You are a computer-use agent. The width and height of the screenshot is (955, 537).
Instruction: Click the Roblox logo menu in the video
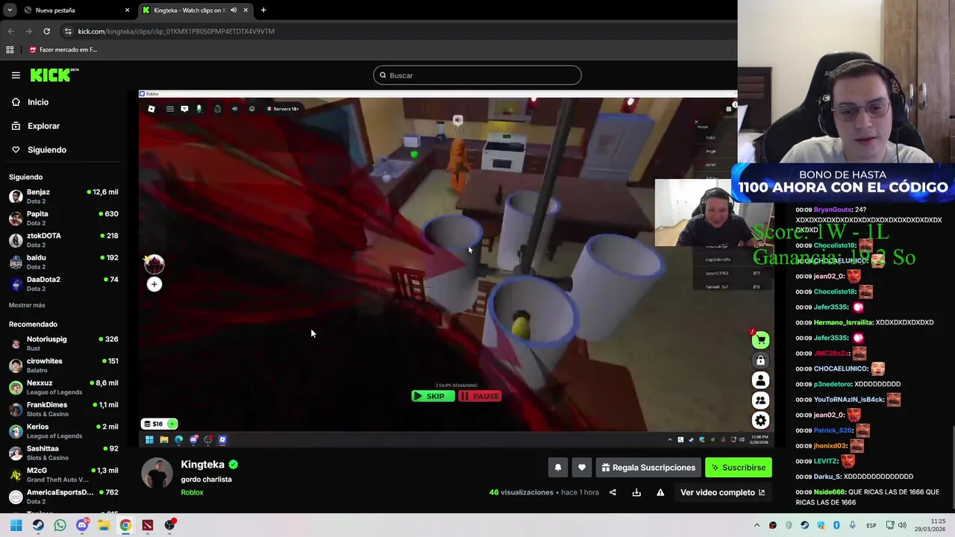[x=151, y=109]
